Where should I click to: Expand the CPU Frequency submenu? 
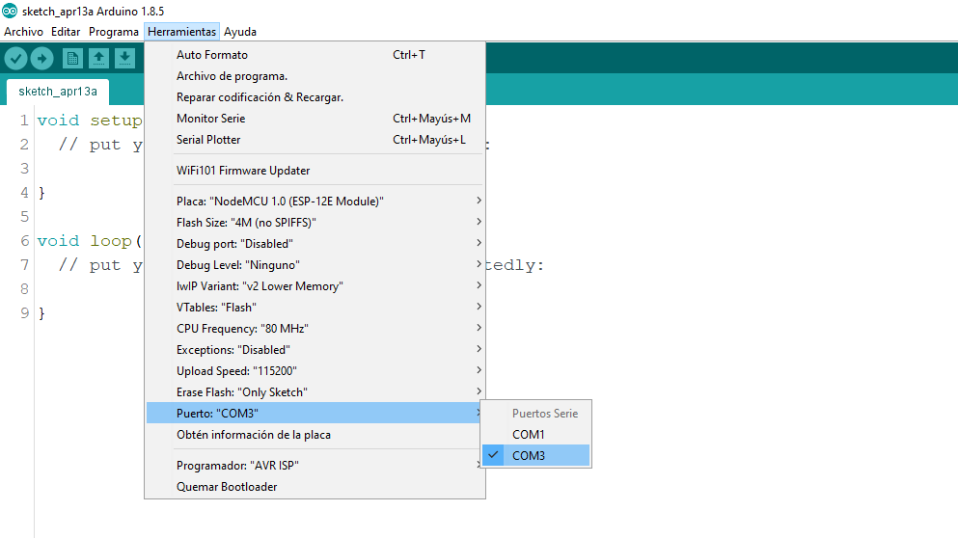[315, 329]
